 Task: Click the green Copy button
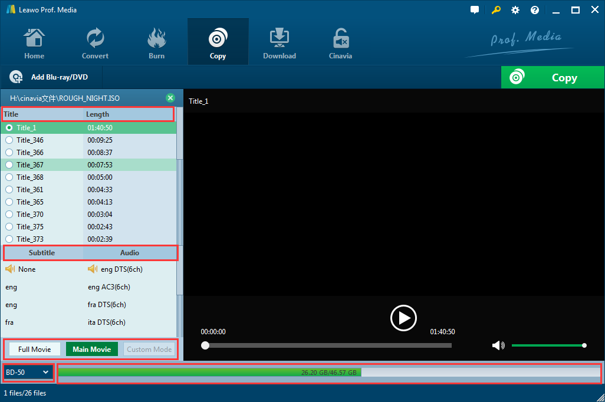click(x=551, y=78)
